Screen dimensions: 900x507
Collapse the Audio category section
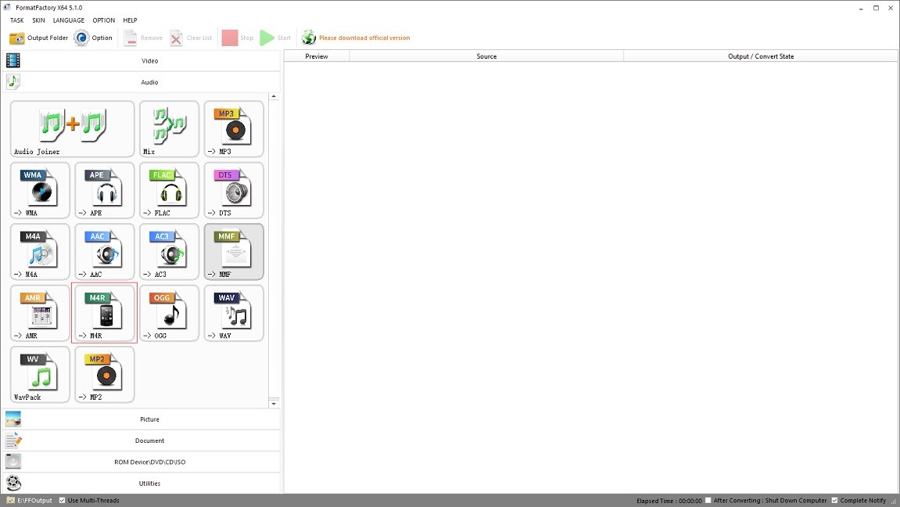pos(142,81)
